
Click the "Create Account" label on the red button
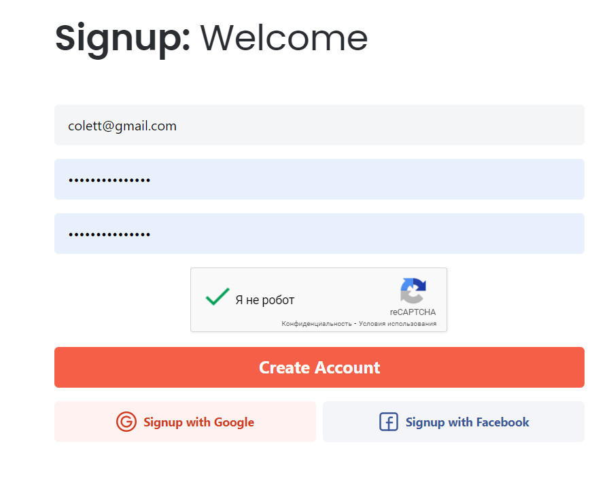coord(319,367)
